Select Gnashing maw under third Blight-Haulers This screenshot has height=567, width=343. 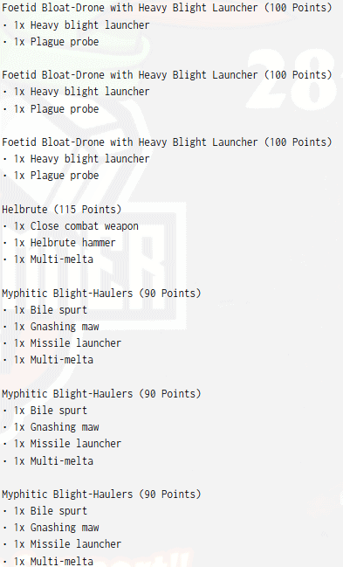coord(51,528)
